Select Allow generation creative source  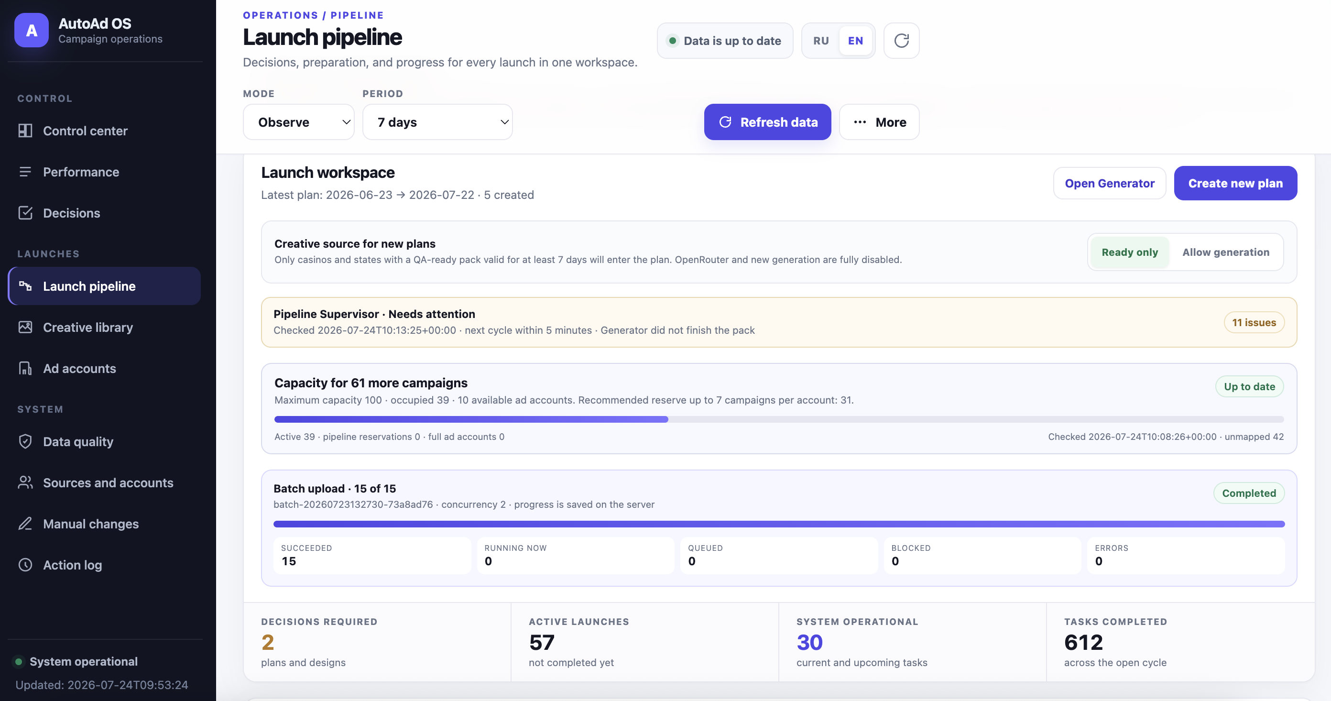pyautogui.click(x=1226, y=252)
